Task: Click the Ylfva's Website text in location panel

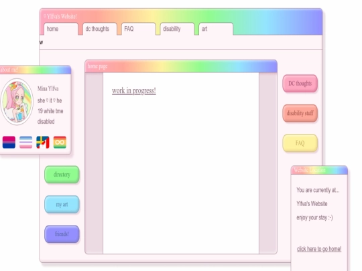Action: [x=312, y=203]
